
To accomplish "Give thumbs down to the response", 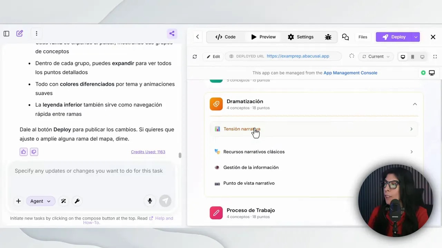I will tap(34, 152).
